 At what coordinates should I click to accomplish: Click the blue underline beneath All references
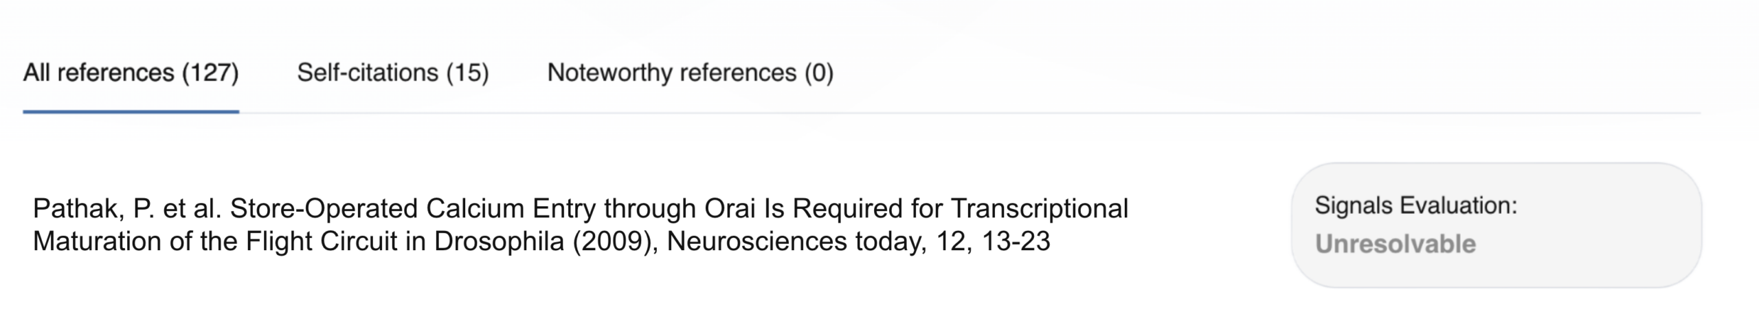(131, 111)
